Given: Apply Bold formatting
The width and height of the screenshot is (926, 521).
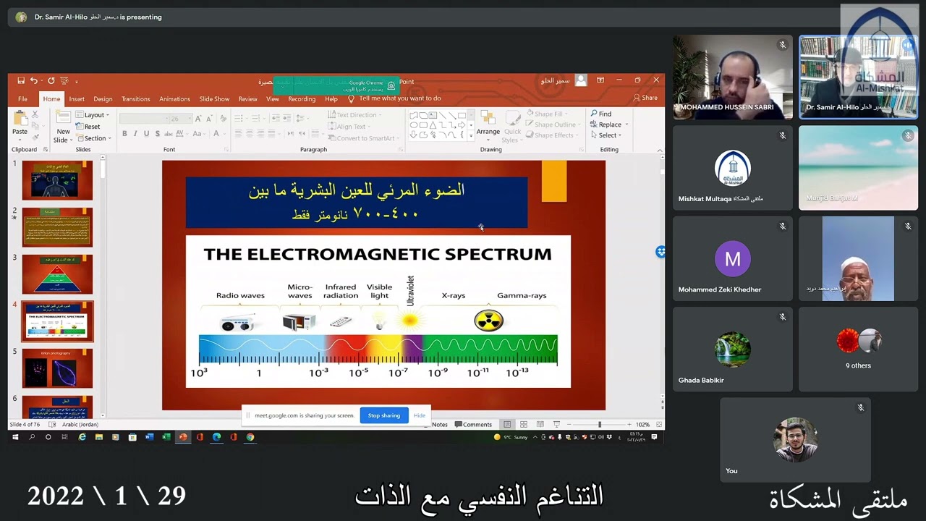Looking at the screenshot, I should tap(124, 134).
